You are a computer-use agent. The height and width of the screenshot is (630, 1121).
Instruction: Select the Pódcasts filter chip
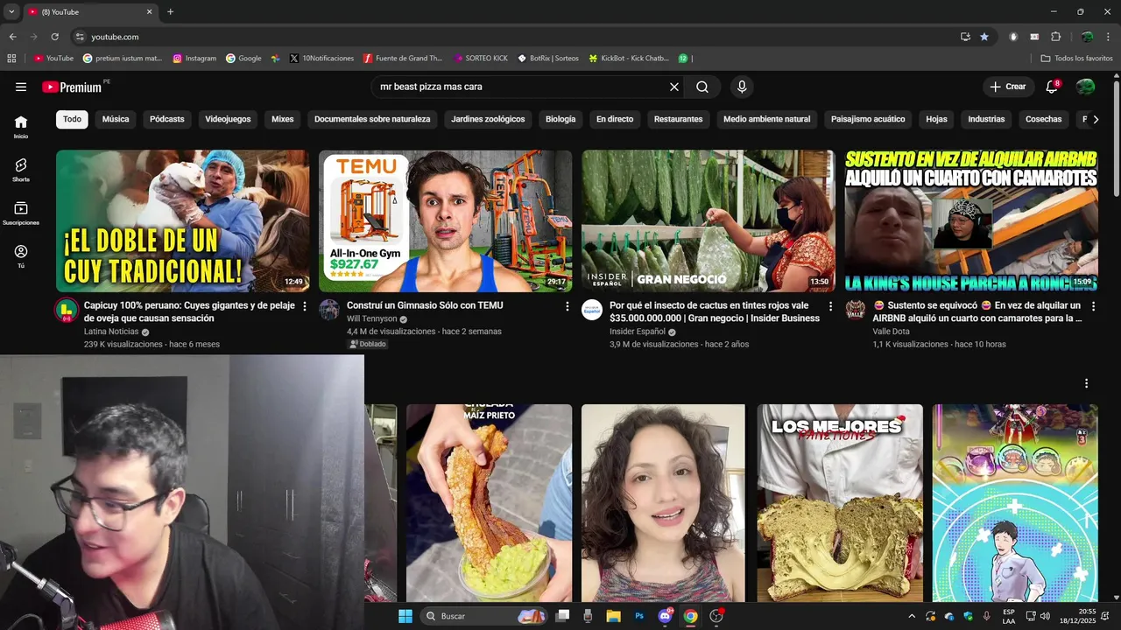[x=167, y=119]
